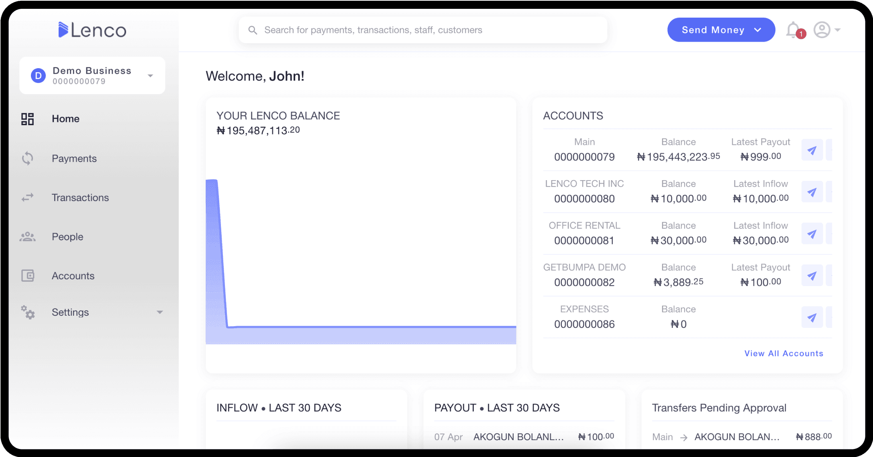This screenshot has height=457, width=873.
Task: Click the Demo Business 'D' avatar
Action: click(x=38, y=75)
